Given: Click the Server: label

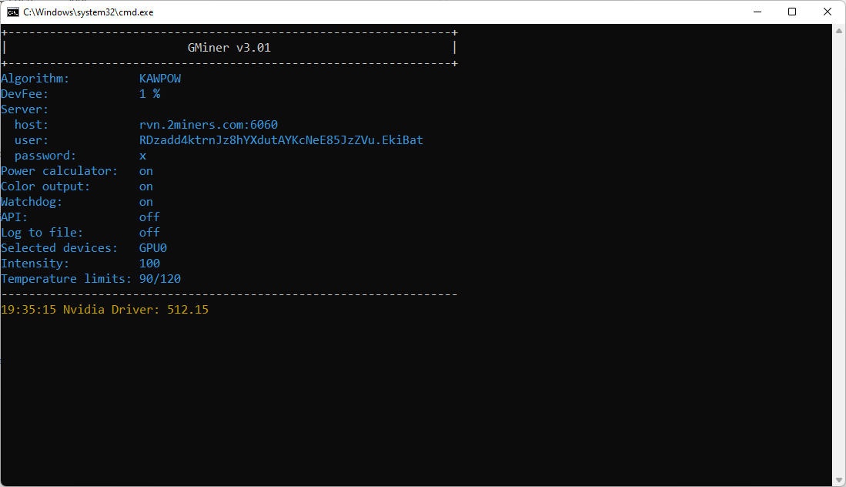Looking at the screenshot, I should click(25, 109).
